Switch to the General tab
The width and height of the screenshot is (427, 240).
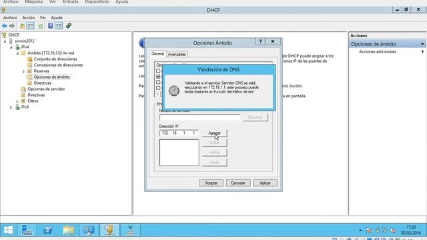point(157,53)
